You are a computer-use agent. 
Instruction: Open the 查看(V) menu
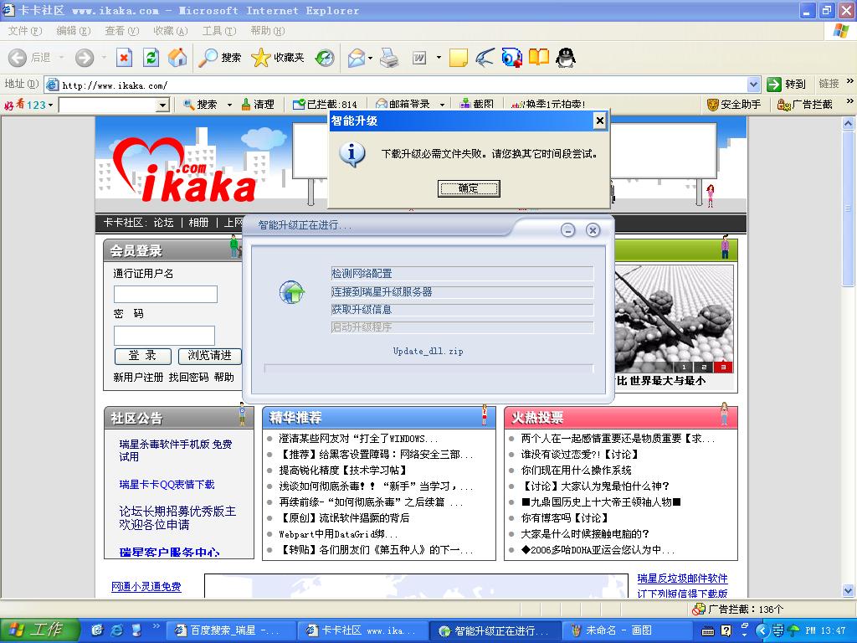pyautogui.click(x=122, y=31)
